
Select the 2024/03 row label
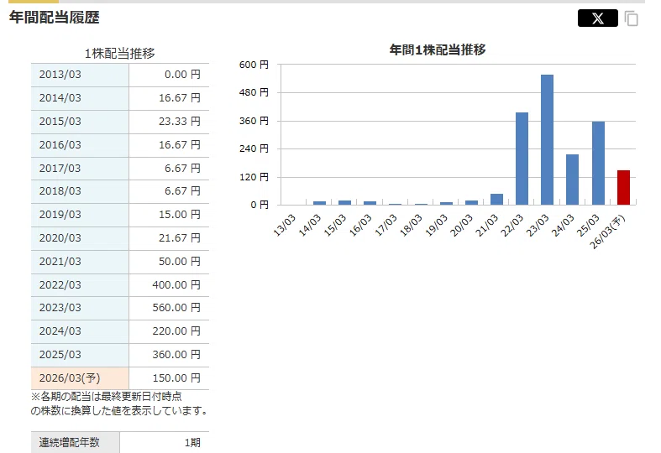coord(80,331)
